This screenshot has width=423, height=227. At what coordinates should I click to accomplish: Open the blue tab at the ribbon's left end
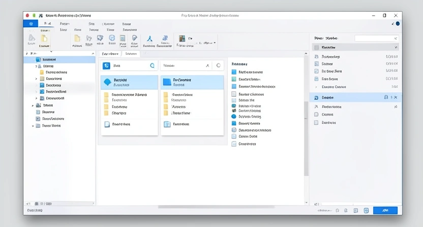[32, 23]
